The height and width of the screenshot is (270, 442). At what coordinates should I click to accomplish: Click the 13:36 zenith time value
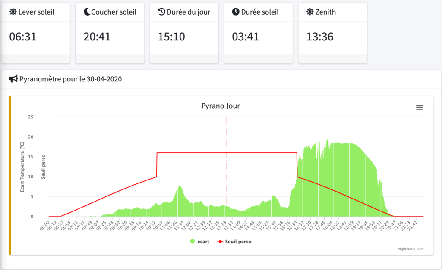[x=319, y=37]
